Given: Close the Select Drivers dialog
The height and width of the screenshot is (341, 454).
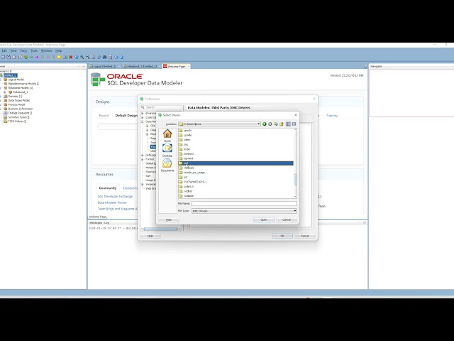Looking at the screenshot, I should pyautogui.click(x=296, y=115).
